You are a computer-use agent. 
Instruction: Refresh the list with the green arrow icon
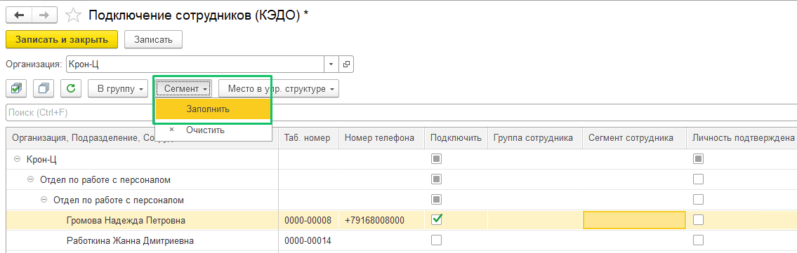71,89
